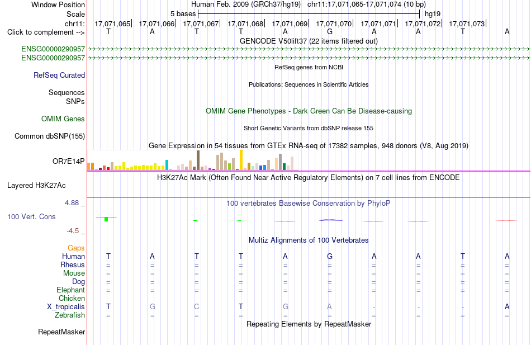Click the PhyloP lower value -4.5
531x345 pixels.
coord(73,231)
